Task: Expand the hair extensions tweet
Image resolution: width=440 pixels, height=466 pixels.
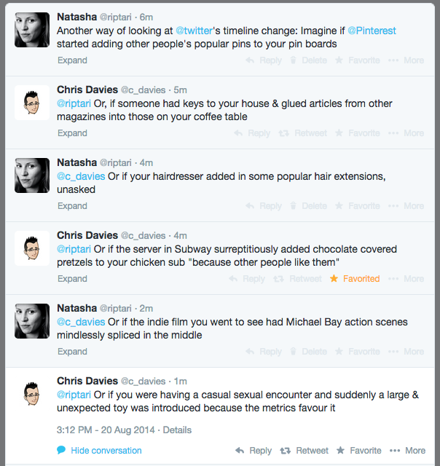Action: point(72,206)
